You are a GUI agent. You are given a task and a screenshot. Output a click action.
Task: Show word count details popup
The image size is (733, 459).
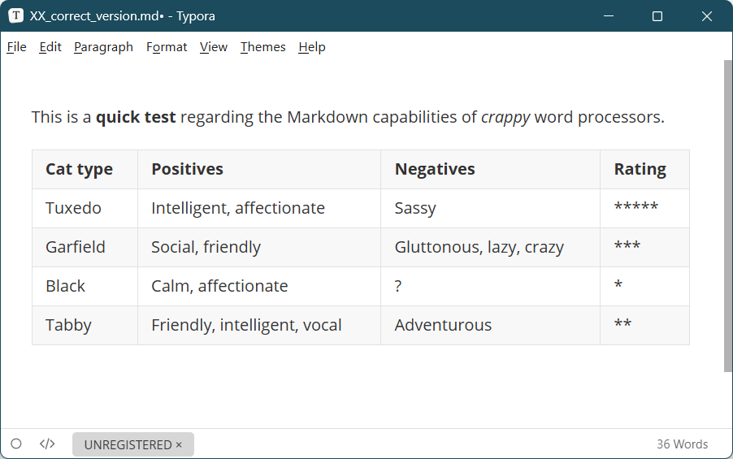tap(682, 444)
